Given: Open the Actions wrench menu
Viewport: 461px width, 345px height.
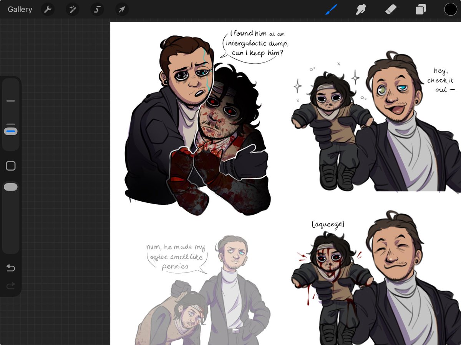Looking at the screenshot, I should tap(48, 9).
